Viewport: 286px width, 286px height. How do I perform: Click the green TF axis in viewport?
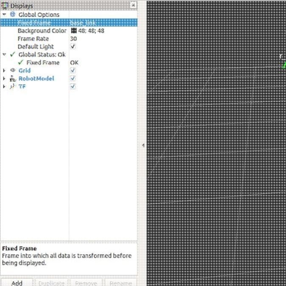[284, 65]
